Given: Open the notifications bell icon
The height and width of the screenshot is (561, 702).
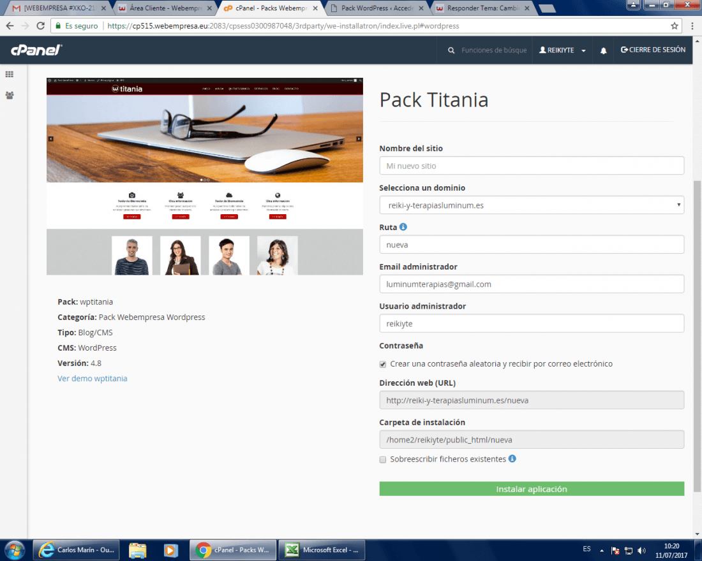Looking at the screenshot, I should [604, 50].
